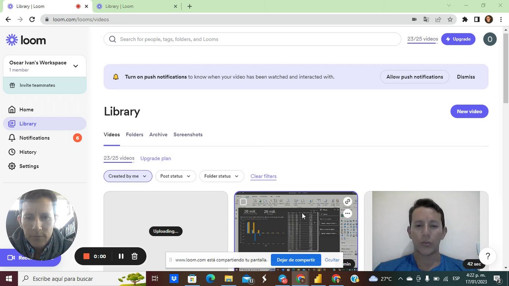Dismiss the push notification banner
Screen dimensions: 509x286
tap(466, 77)
